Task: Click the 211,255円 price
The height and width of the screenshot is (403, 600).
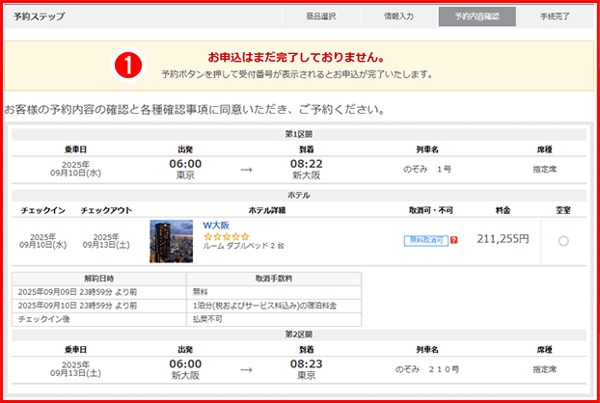Action: click(x=503, y=239)
